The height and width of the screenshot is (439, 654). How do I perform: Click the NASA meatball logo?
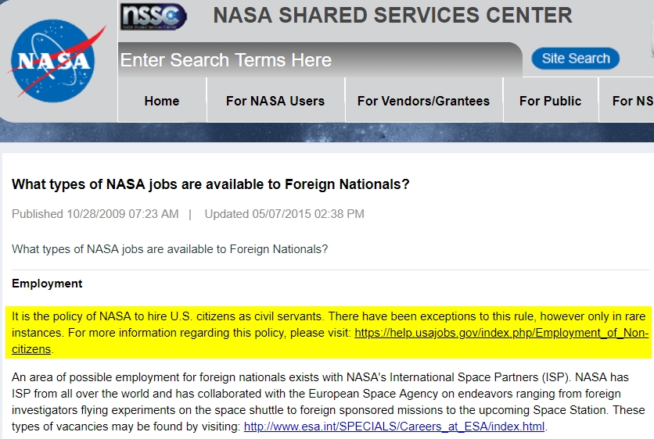[x=55, y=60]
